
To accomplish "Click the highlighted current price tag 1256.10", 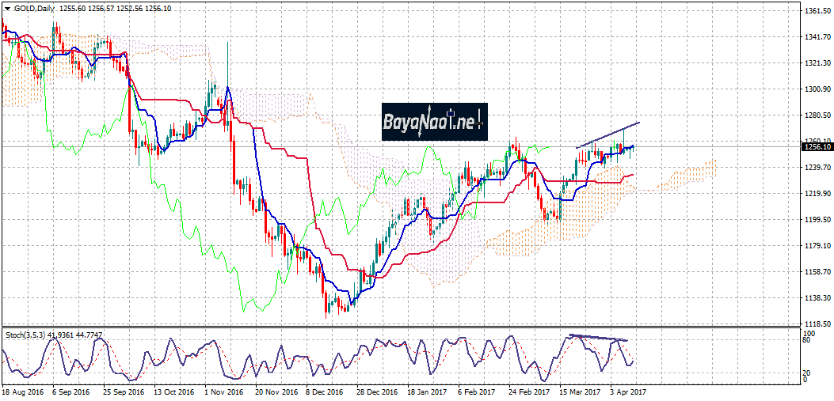I will (816, 146).
